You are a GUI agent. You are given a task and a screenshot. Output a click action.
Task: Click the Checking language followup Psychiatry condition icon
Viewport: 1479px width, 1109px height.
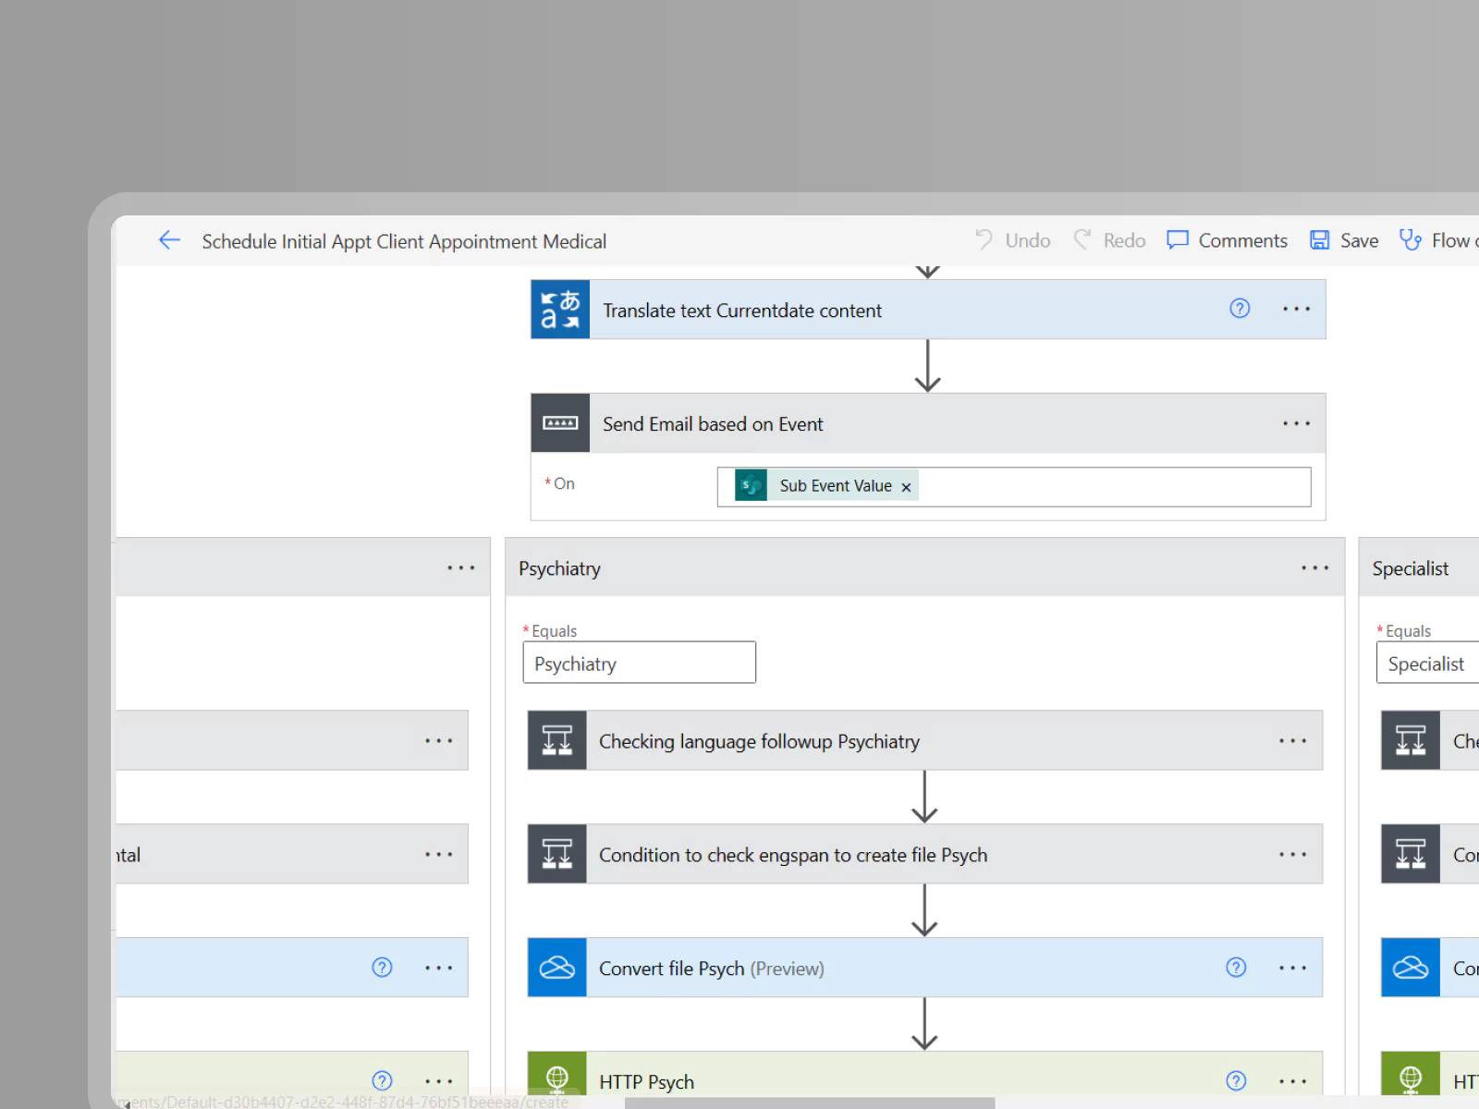coord(556,740)
